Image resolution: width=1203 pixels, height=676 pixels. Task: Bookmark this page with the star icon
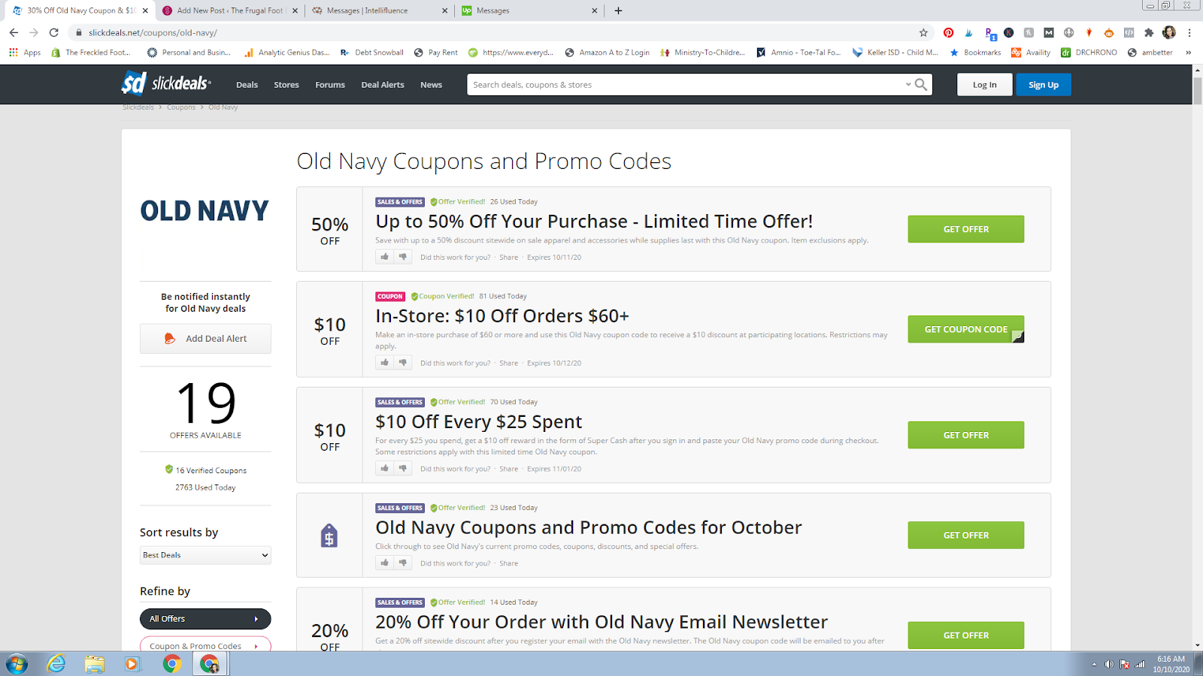coord(923,32)
